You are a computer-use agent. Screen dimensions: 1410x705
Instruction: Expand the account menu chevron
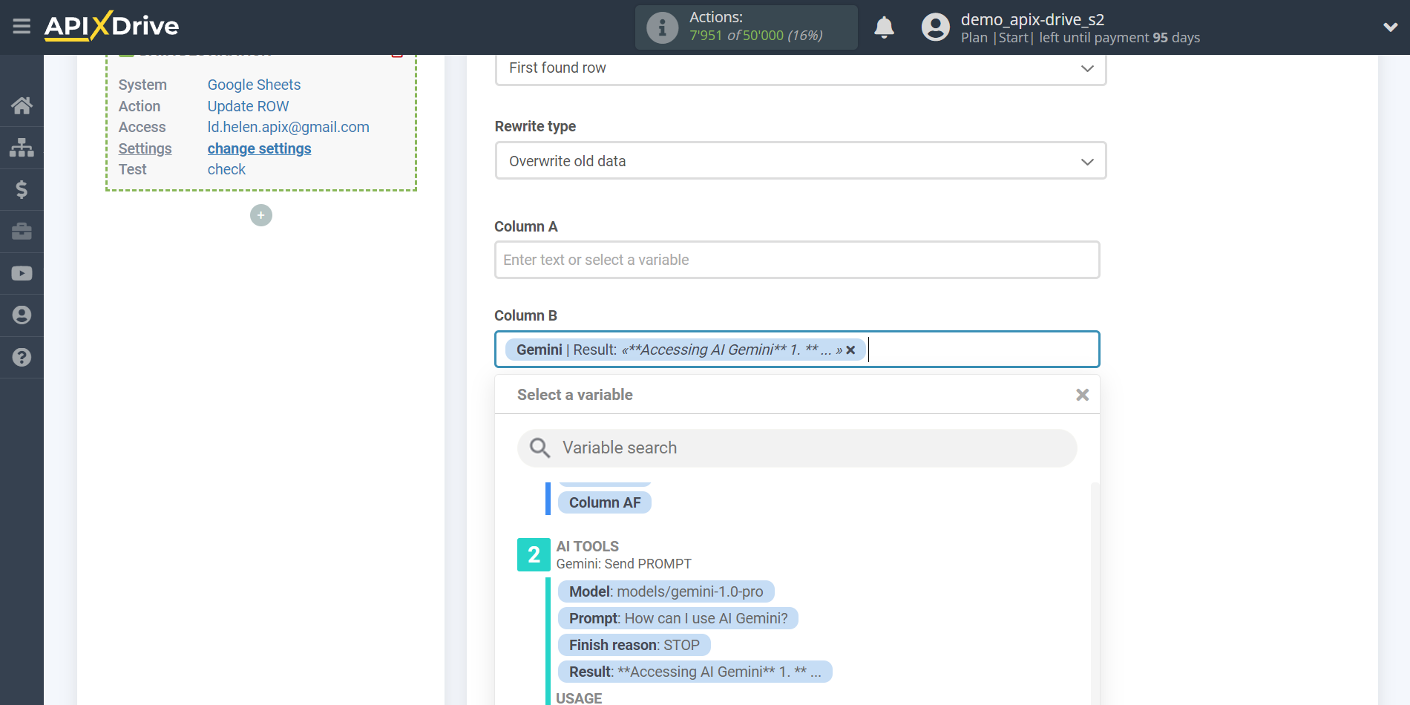pyautogui.click(x=1390, y=27)
